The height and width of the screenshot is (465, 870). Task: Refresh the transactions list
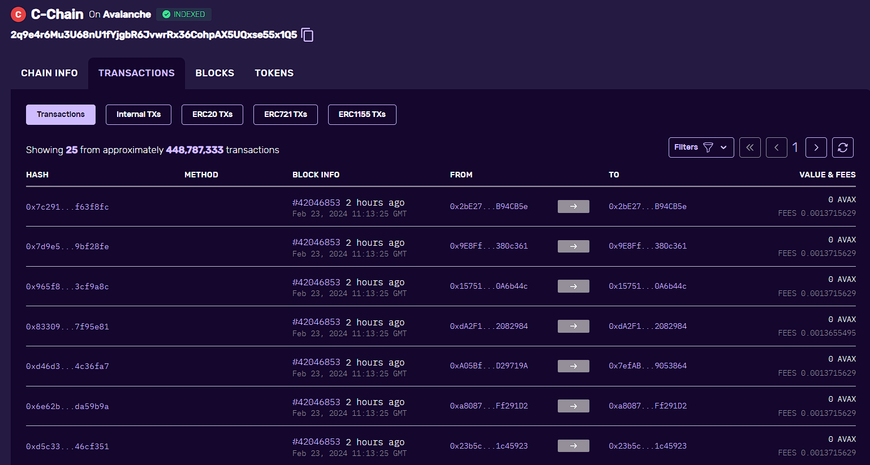(x=842, y=147)
